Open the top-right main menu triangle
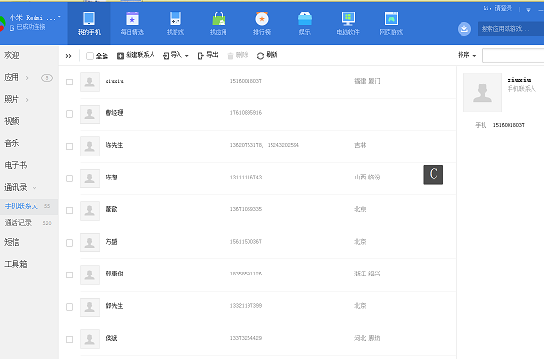The height and width of the screenshot is (359, 544). [x=528, y=10]
